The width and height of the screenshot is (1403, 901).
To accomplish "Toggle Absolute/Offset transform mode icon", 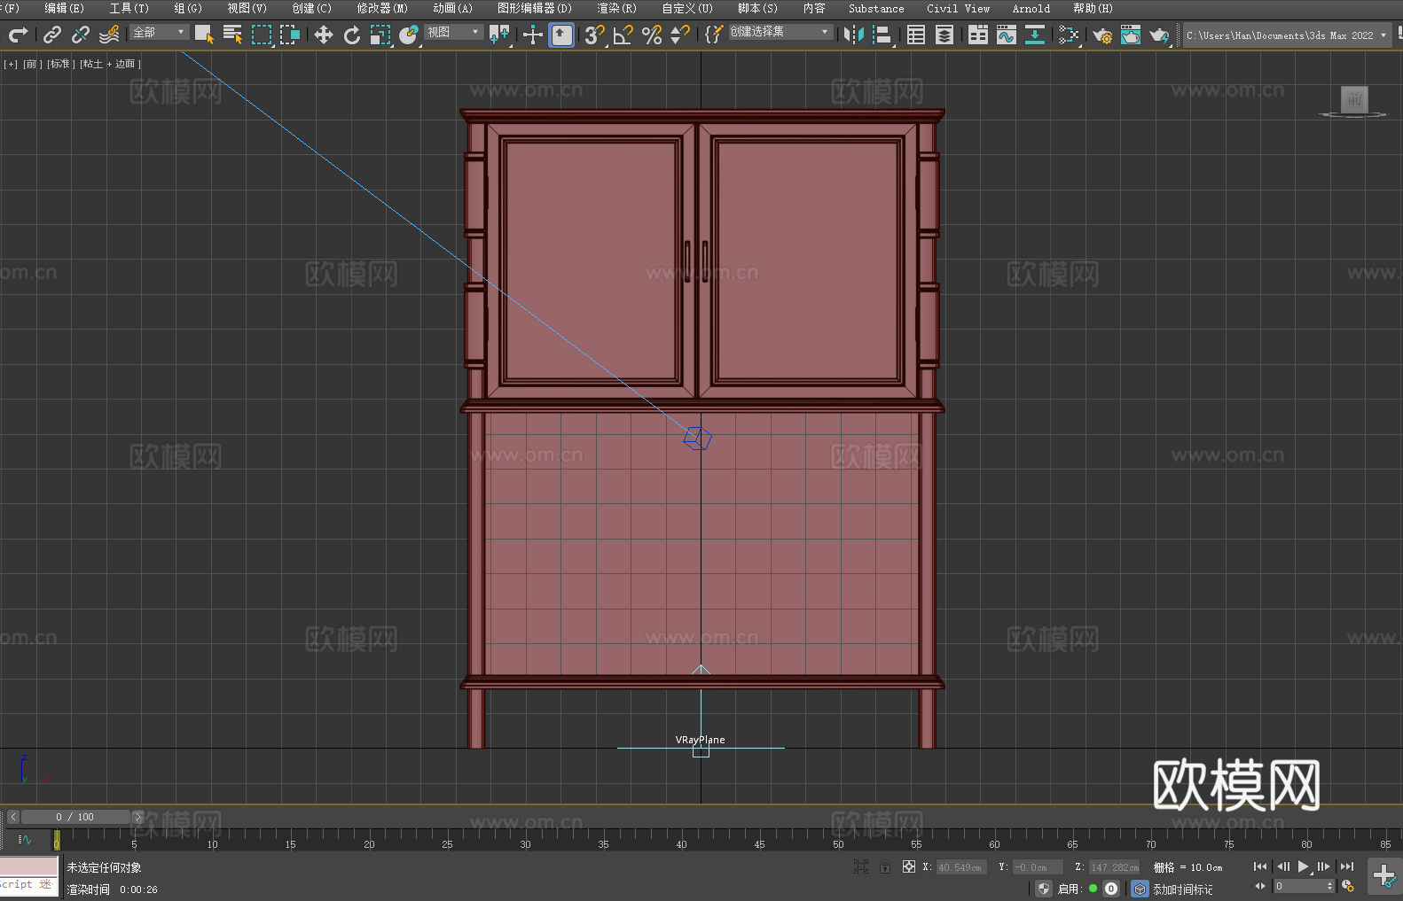I will pos(909,866).
